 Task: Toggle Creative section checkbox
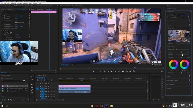tap(189, 25)
